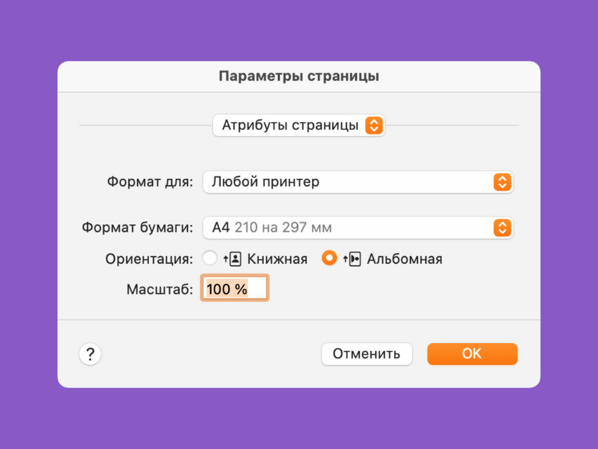
Task: Select the Книжная orientation radio button
Action: click(210, 258)
